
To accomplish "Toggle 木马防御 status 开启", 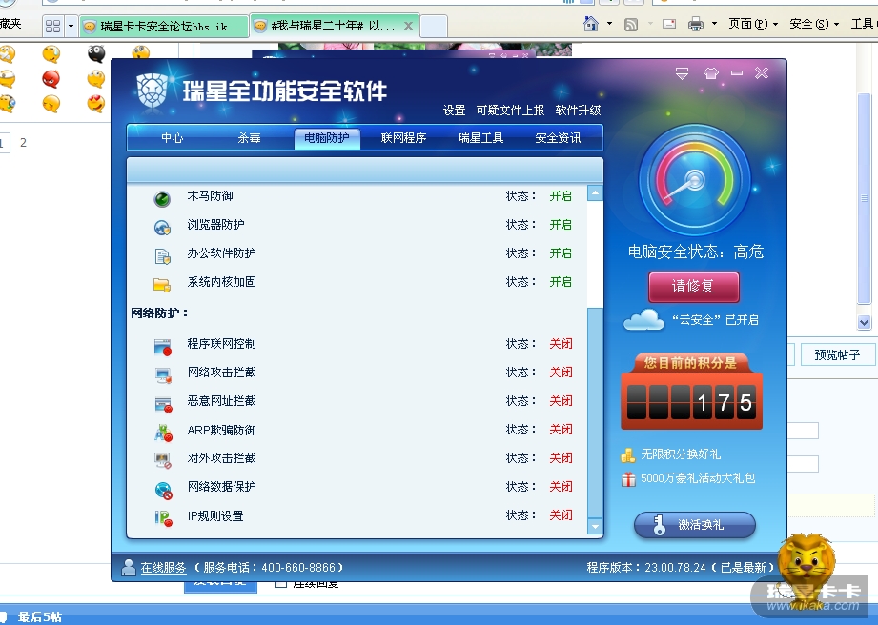I will (561, 196).
